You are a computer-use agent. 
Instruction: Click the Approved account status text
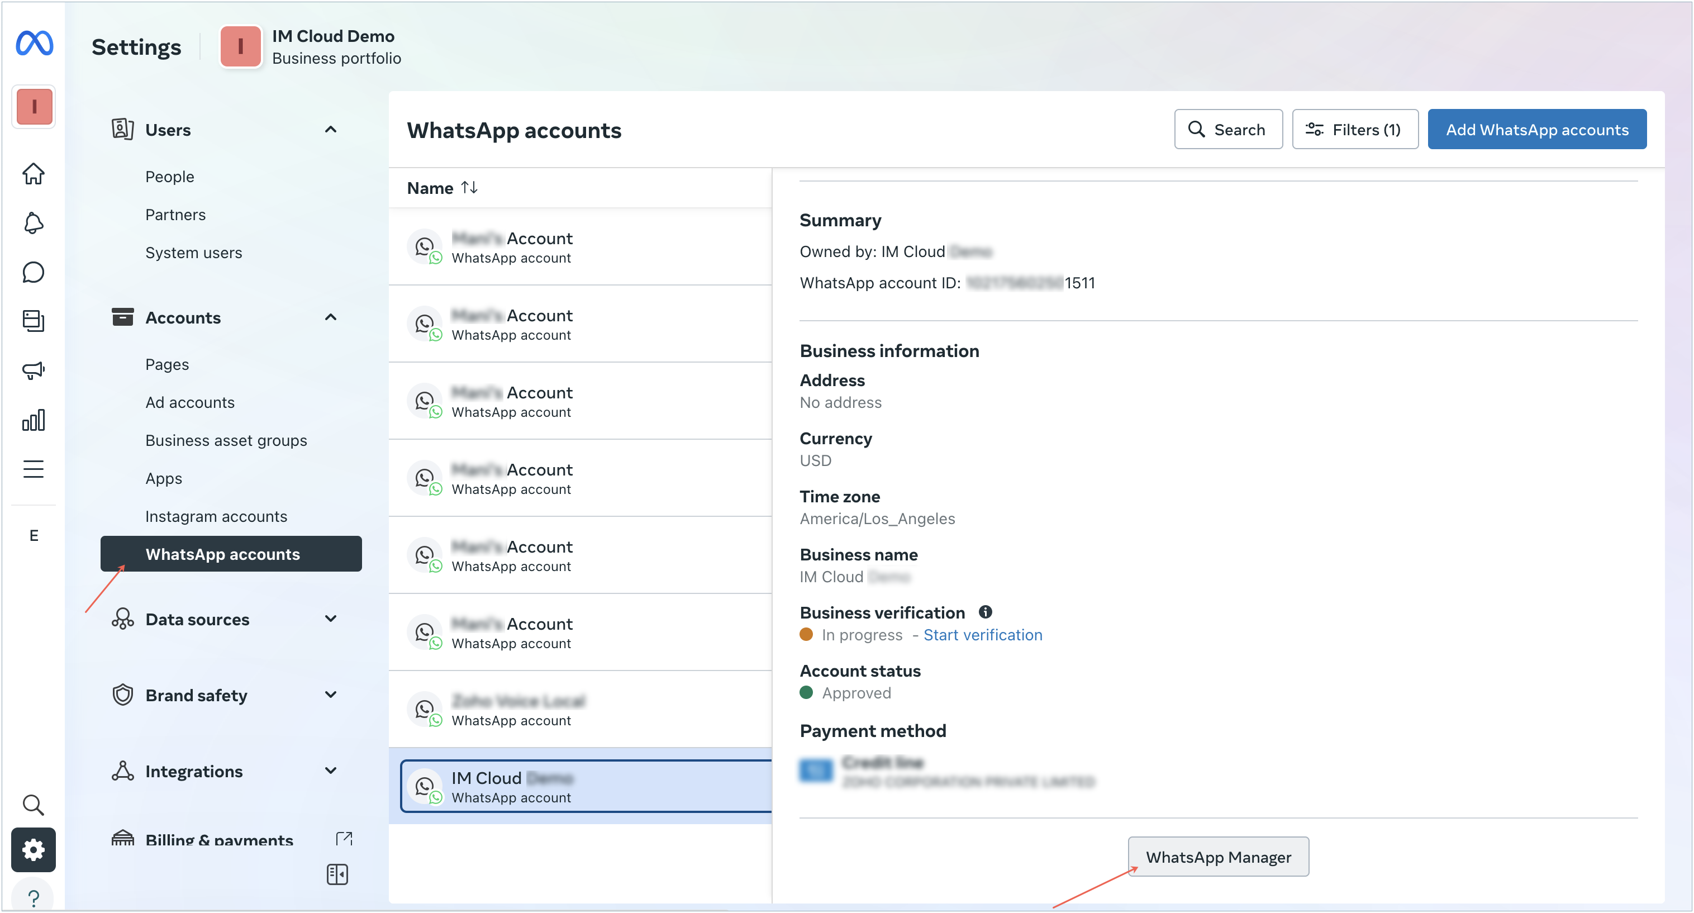coord(856,693)
